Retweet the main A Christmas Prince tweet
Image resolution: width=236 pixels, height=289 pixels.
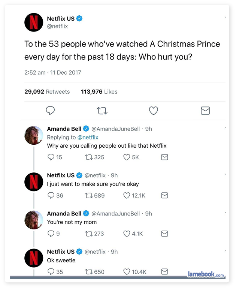[102, 111]
